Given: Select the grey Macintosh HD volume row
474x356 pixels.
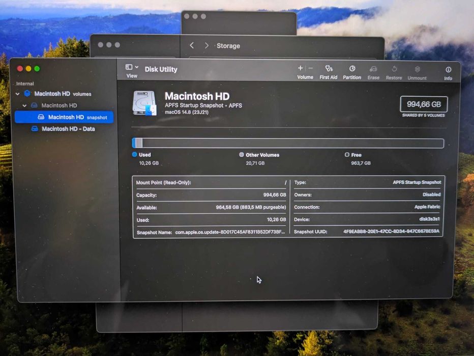Looking at the screenshot, I should click(64, 105).
